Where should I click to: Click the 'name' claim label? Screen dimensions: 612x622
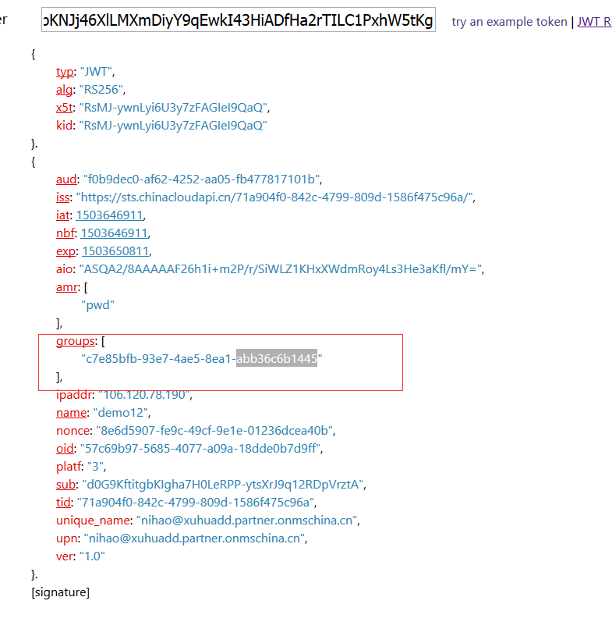[71, 412]
